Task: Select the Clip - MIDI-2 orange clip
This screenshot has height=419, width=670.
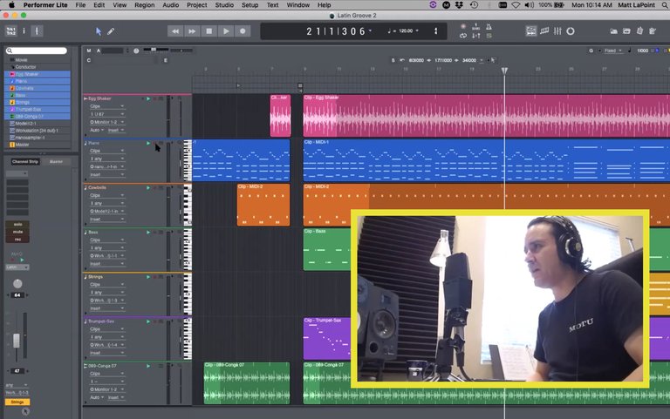Action: pos(263,205)
